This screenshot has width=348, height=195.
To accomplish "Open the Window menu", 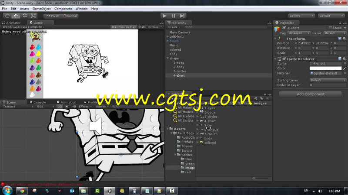I will click(81, 9).
